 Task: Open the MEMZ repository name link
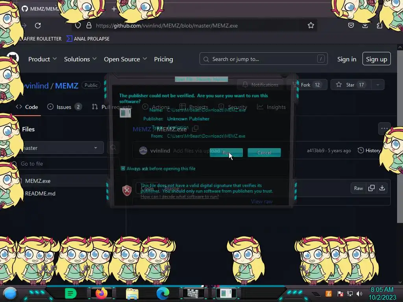(x=67, y=85)
